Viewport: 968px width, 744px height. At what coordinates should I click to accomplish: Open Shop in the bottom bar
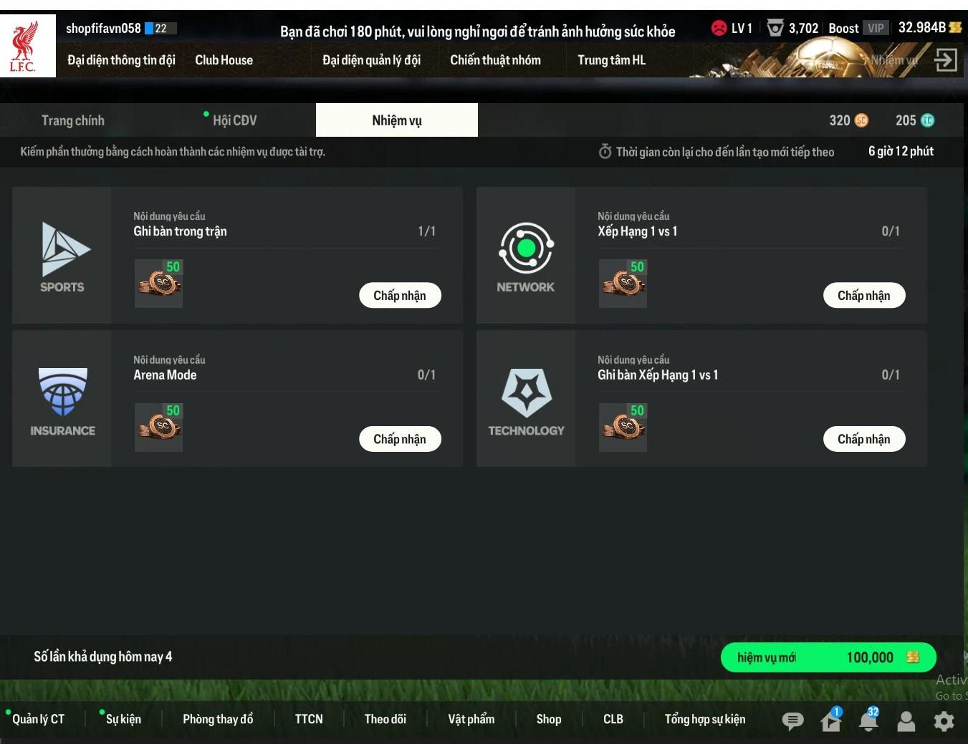point(549,719)
